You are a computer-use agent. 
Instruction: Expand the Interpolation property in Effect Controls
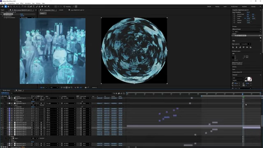click(3, 16)
